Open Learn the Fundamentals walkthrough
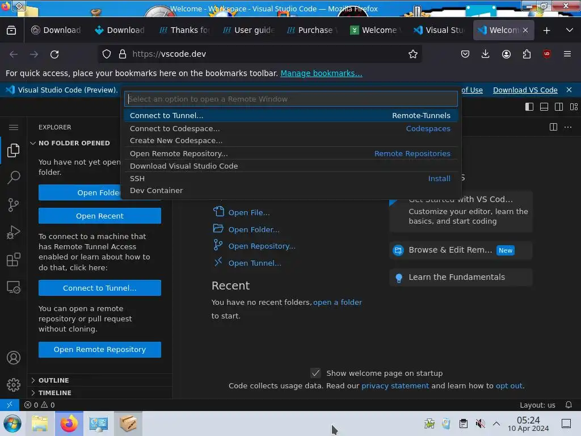Image resolution: width=581 pixels, height=436 pixels. click(x=461, y=277)
